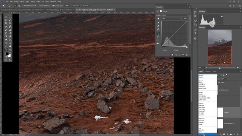Open the Navigator panel menu
Screen dimensions: 242x136
[240, 27]
